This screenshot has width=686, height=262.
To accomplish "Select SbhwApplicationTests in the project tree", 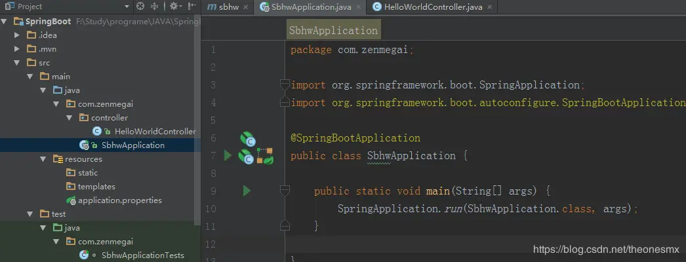I will click(142, 255).
